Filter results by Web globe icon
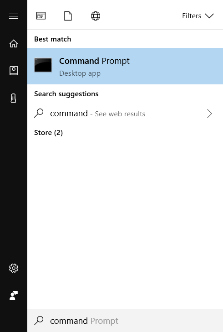Image resolution: width=223 pixels, height=332 pixels. [95, 16]
